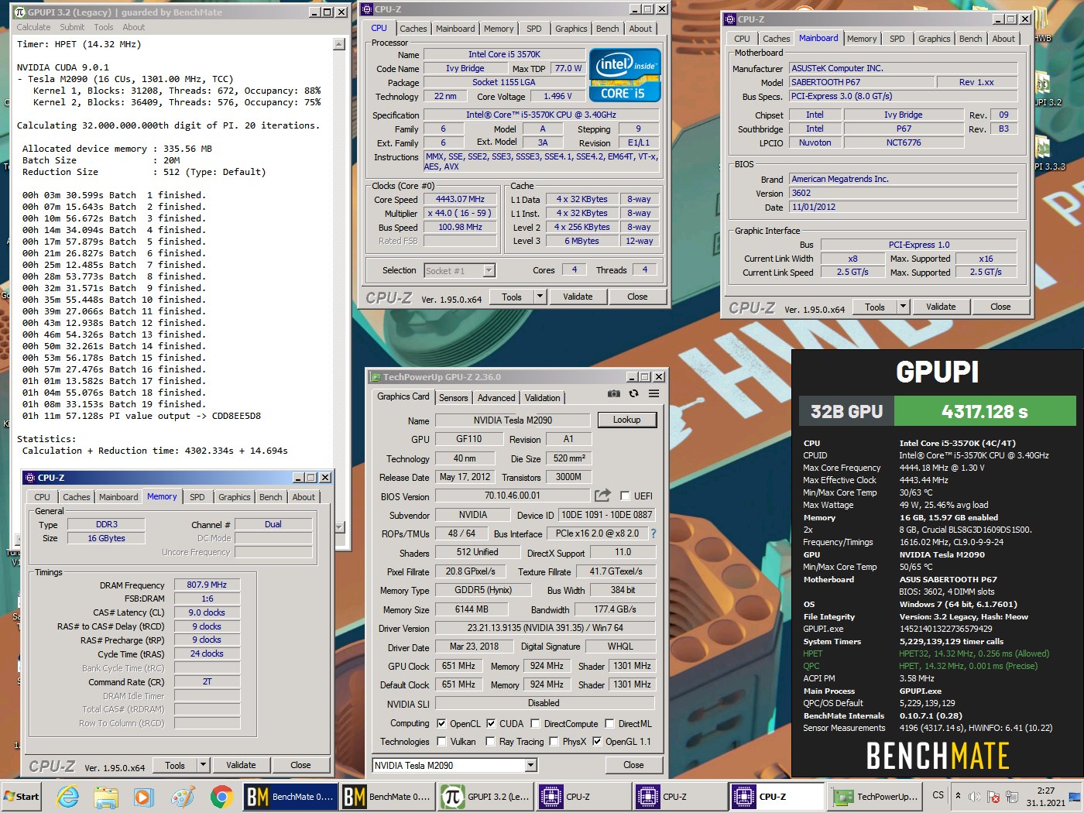This screenshot has width=1084, height=813.
Task: Click the volume speaker tray icon
Action: 975,796
